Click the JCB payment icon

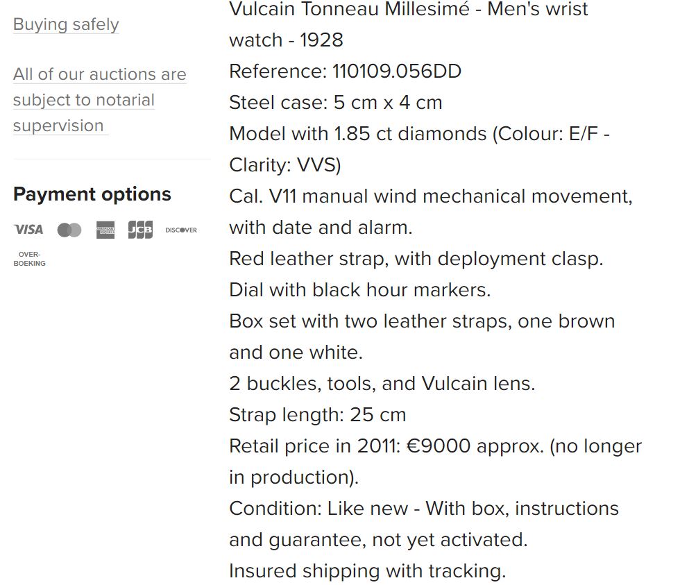[140, 230]
